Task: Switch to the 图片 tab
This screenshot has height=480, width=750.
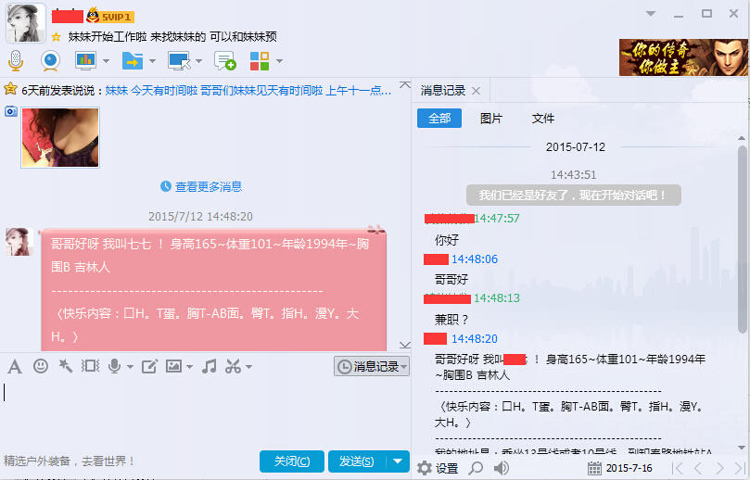Action: [x=490, y=118]
